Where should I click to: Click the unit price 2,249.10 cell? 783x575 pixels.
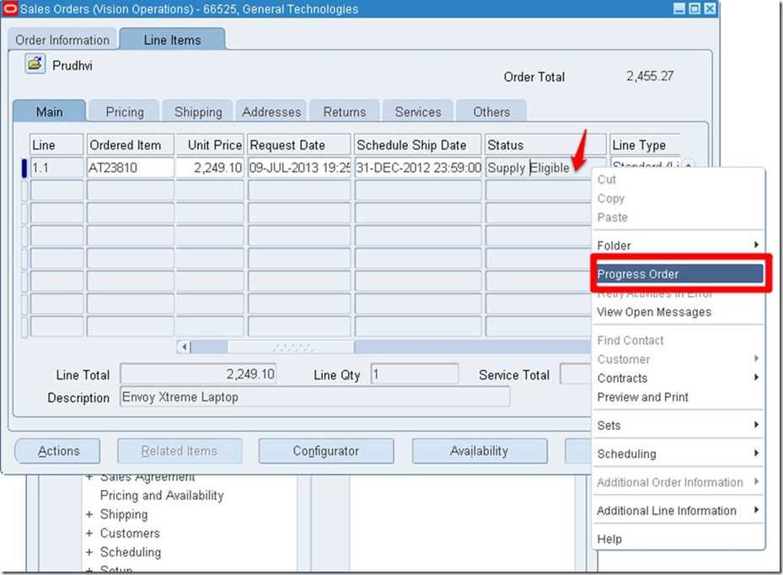click(210, 168)
